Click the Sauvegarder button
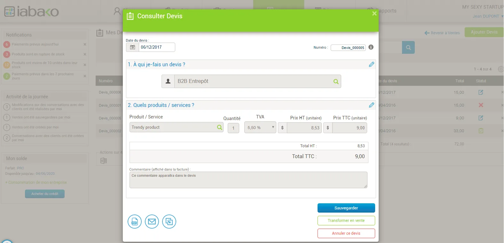Image resolution: width=504 pixels, height=243 pixels. click(x=346, y=208)
